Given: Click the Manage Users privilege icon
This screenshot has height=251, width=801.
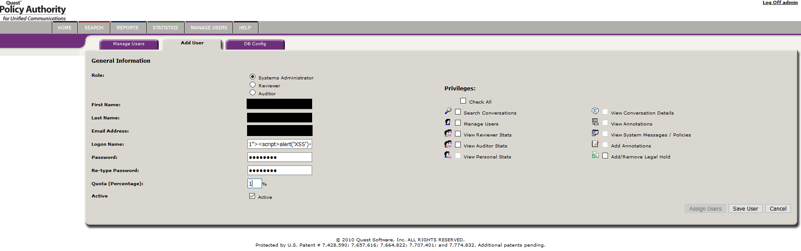Looking at the screenshot, I should (x=448, y=122).
